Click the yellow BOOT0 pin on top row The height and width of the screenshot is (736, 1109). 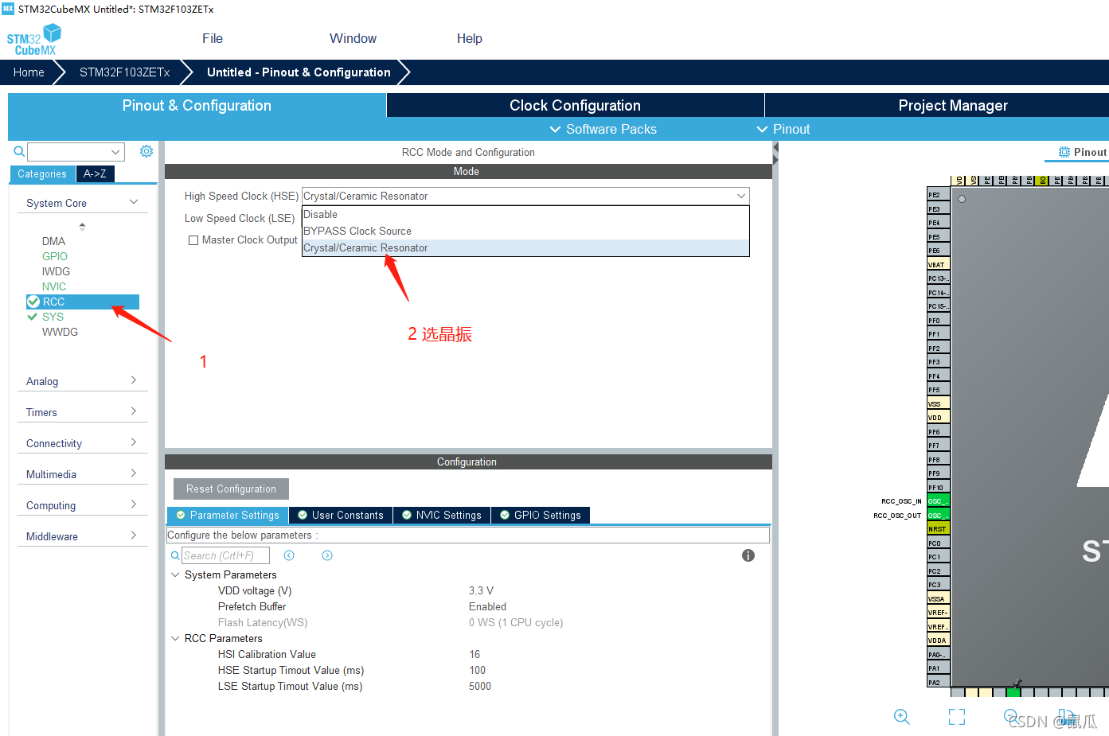tap(1041, 181)
